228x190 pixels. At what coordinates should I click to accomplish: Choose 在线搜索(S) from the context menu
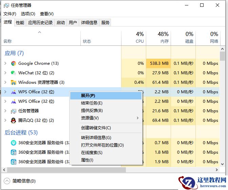(106, 152)
